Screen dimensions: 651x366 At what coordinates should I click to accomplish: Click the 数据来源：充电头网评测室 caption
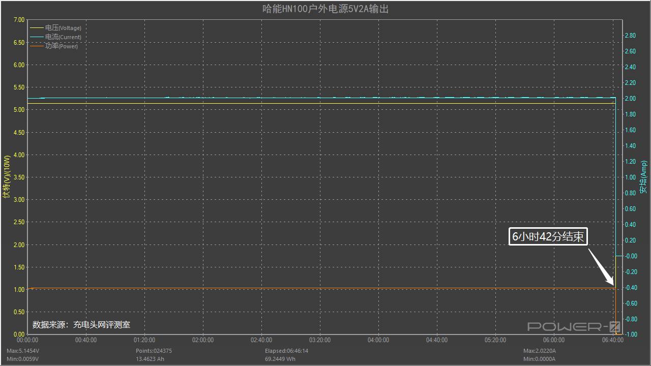(x=81, y=324)
